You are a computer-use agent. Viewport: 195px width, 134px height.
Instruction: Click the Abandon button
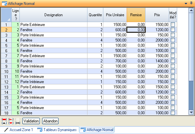(50, 121)
